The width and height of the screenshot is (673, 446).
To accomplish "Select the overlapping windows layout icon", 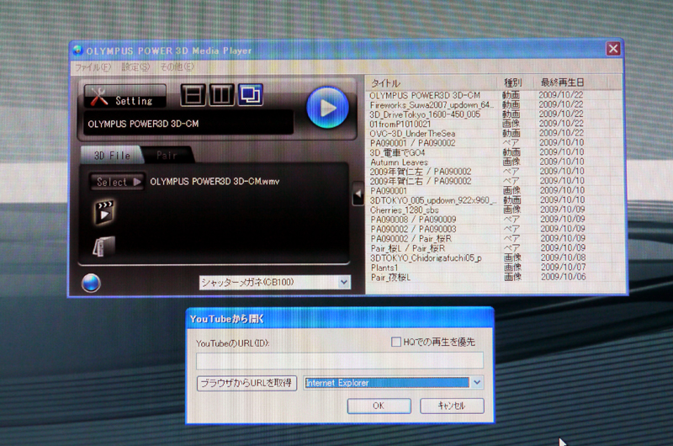I will pyautogui.click(x=250, y=94).
